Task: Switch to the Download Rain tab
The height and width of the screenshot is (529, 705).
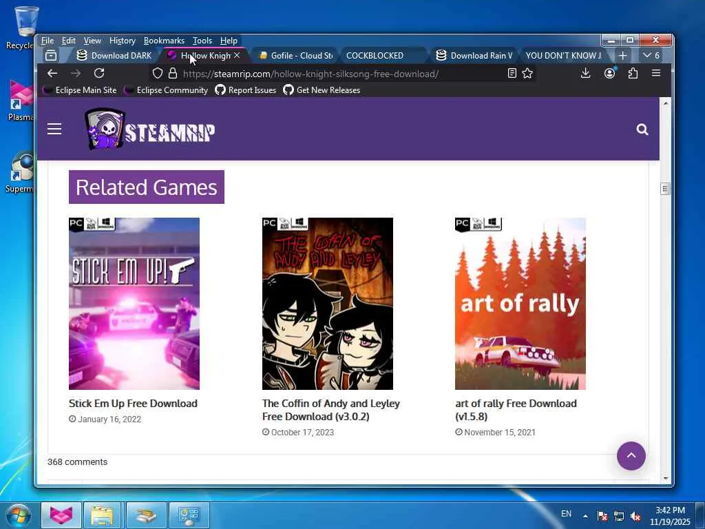Action: (474, 55)
